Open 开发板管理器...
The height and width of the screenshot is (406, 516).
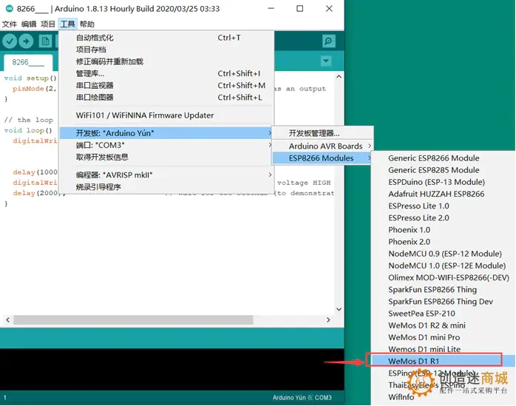tap(322, 133)
